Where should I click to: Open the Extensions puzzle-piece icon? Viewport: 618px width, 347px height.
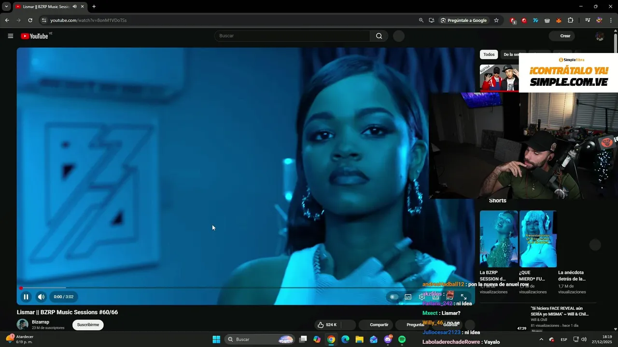point(571,20)
